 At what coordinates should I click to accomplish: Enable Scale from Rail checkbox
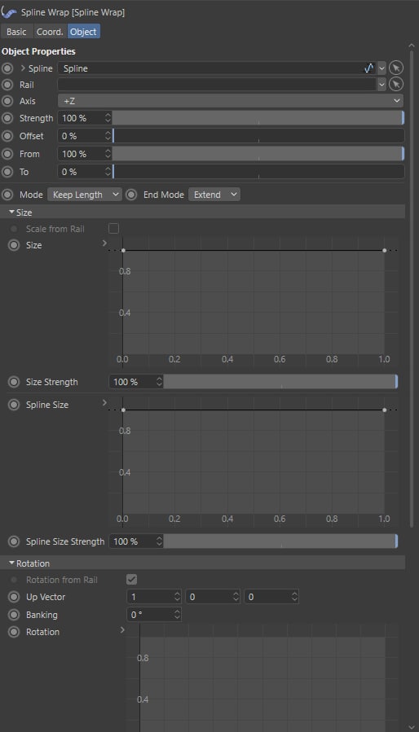pos(113,228)
